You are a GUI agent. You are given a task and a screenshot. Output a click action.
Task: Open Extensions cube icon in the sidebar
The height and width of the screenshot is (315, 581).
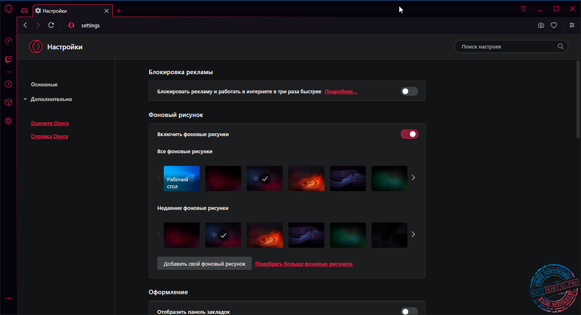coord(9,102)
